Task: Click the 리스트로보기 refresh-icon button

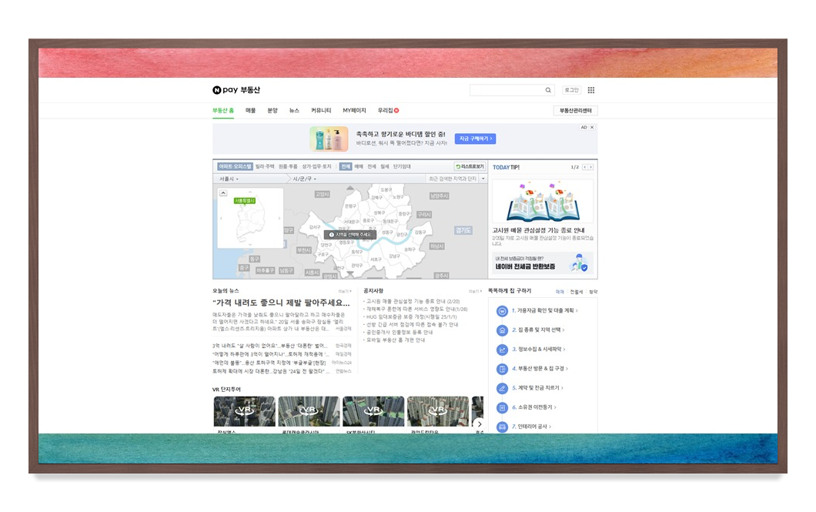Action: [x=470, y=166]
